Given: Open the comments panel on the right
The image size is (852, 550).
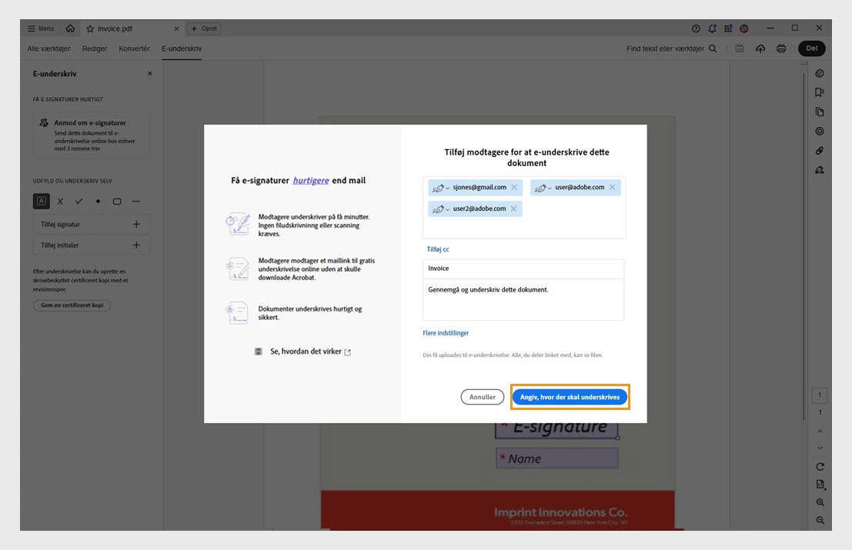Looking at the screenshot, I should click(x=819, y=73).
